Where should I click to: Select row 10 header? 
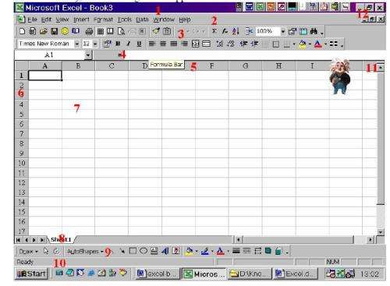click(x=21, y=163)
